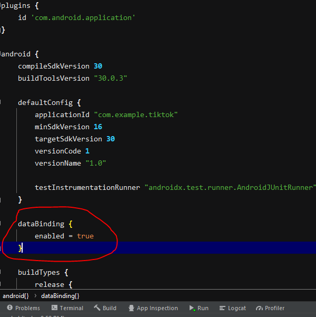
Task: Click the Build hammer icon
Action: (97, 308)
